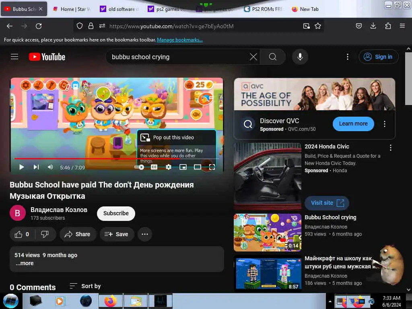Open Firefox in taskbar
This screenshot has height=309, width=412.
(x=111, y=301)
